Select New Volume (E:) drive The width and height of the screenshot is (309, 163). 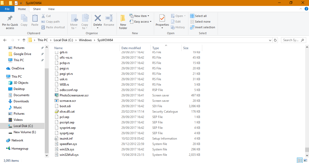pos(25,132)
